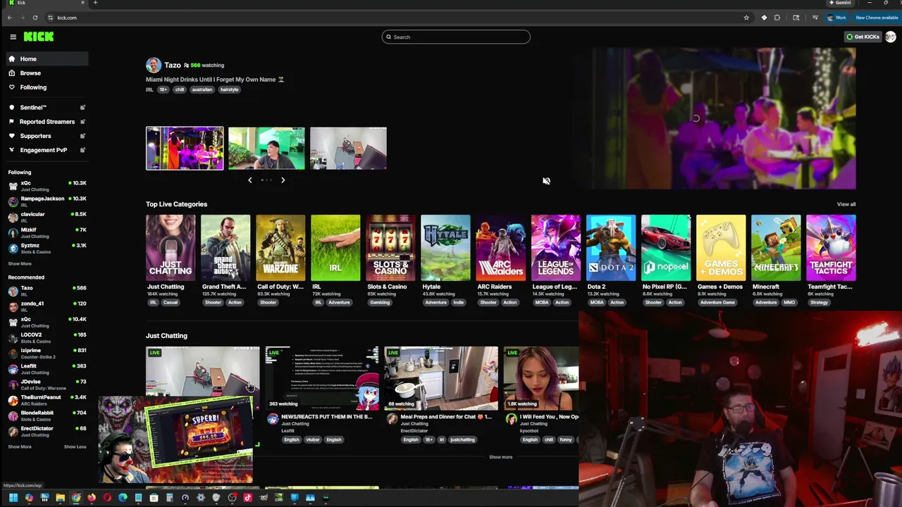Open the Minecraft category card
Screen dimensions: 902x507
pos(776,248)
